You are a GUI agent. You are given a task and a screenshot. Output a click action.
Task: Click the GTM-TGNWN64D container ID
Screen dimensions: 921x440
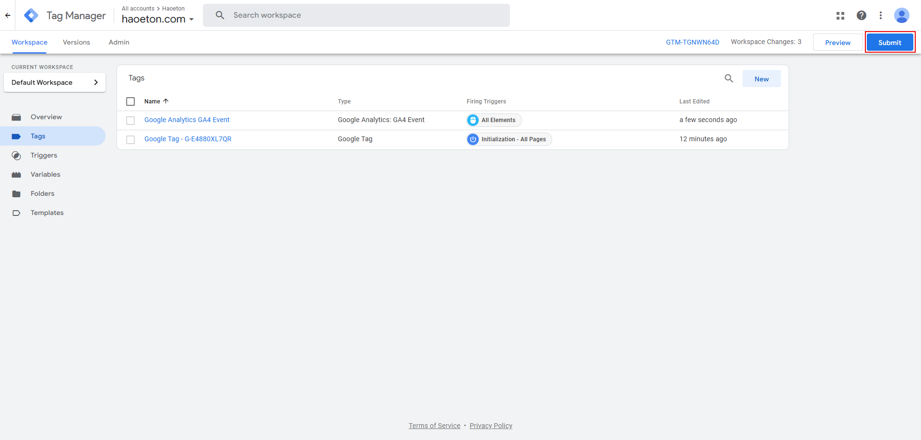tap(692, 42)
